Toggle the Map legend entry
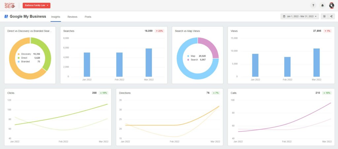This screenshot has height=149, width=338. [193, 56]
